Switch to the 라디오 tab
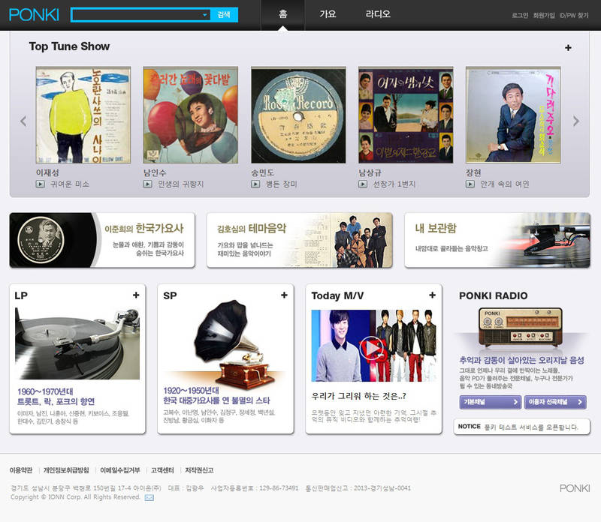The width and height of the screenshot is (601, 522). click(378, 14)
